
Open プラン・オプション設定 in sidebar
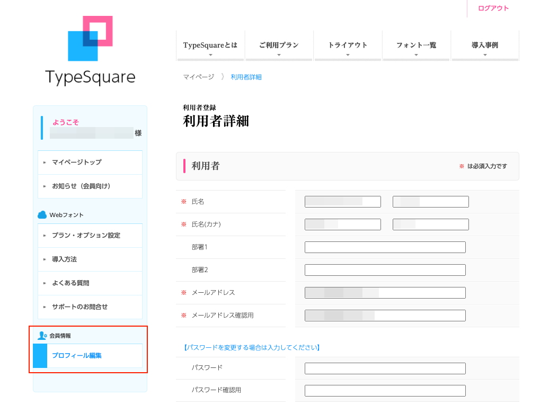[90, 236]
